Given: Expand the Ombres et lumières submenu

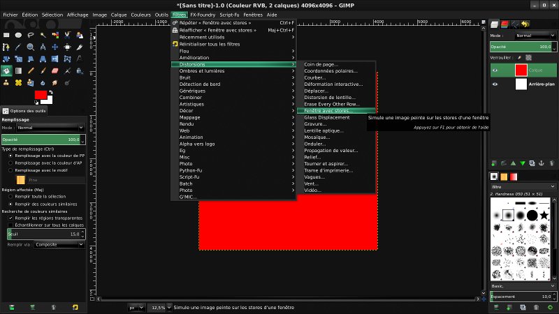Looking at the screenshot, I should 233,71.
